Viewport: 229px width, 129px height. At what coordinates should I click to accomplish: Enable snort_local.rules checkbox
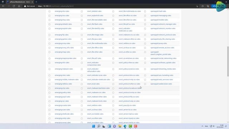click(82, 84)
